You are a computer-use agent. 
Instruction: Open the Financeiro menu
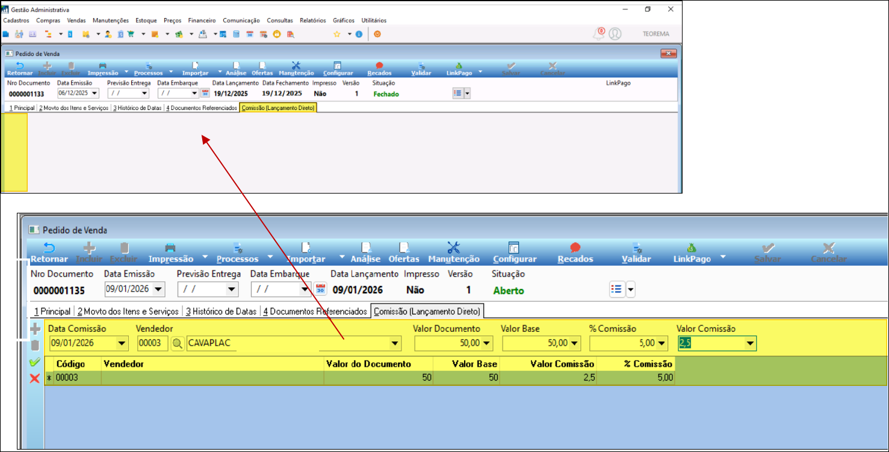tap(202, 20)
